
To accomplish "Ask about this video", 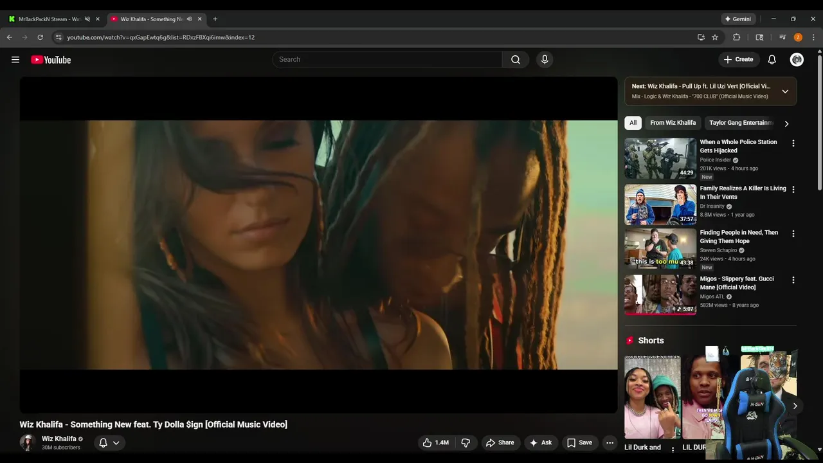I will point(540,442).
